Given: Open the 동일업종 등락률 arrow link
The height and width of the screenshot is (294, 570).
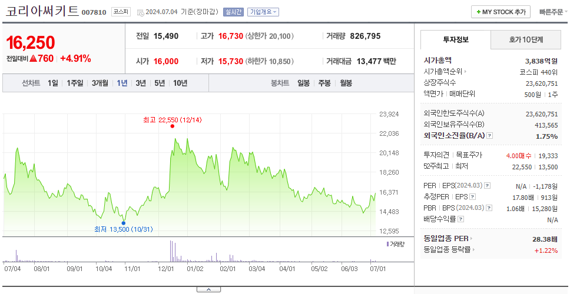Looking at the screenshot, I should tap(473, 250).
